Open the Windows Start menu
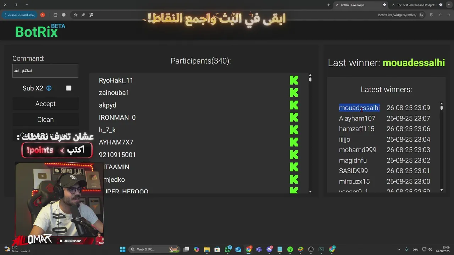The image size is (454, 255). pos(122,249)
